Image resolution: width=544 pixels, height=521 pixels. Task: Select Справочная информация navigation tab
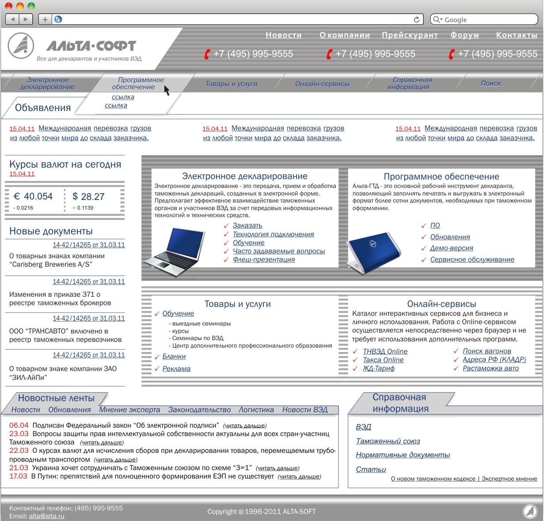410,83
